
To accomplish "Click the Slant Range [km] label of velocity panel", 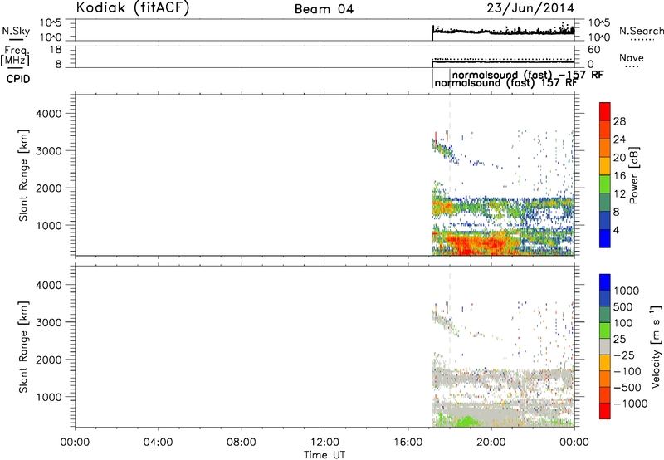I will pyautogui.click(x=22, y=346).
